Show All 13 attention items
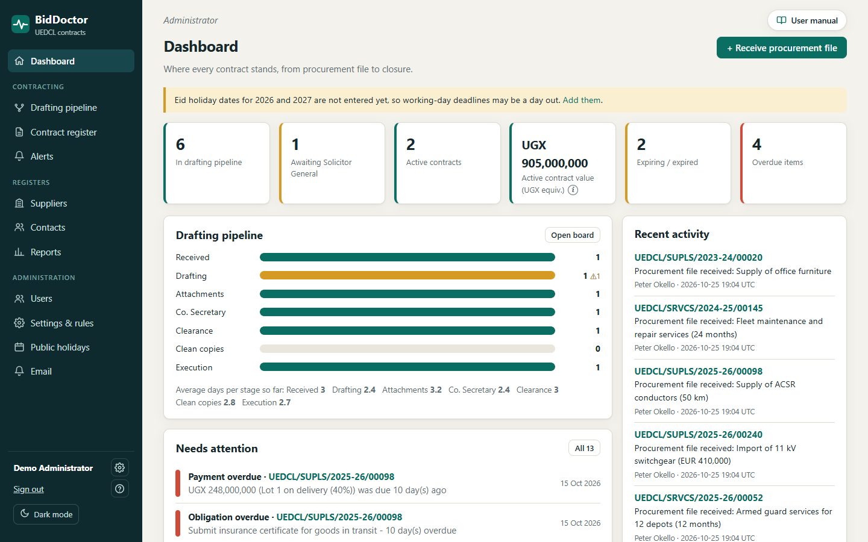 pyautogui.click(x=584, y=448)
